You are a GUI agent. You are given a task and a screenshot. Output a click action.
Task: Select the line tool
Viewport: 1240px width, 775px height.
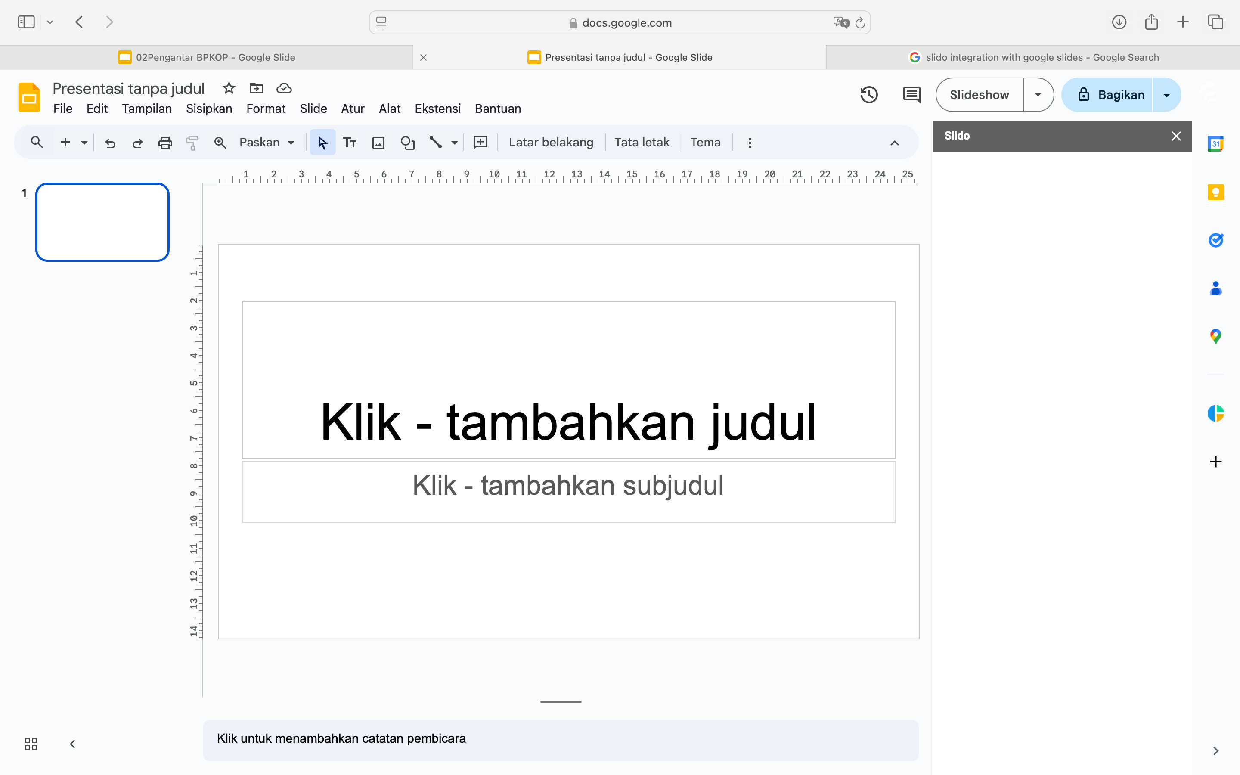tap(436, 143)
